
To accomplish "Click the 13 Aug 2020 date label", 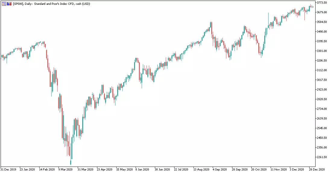I will click(x=201, y=170).
